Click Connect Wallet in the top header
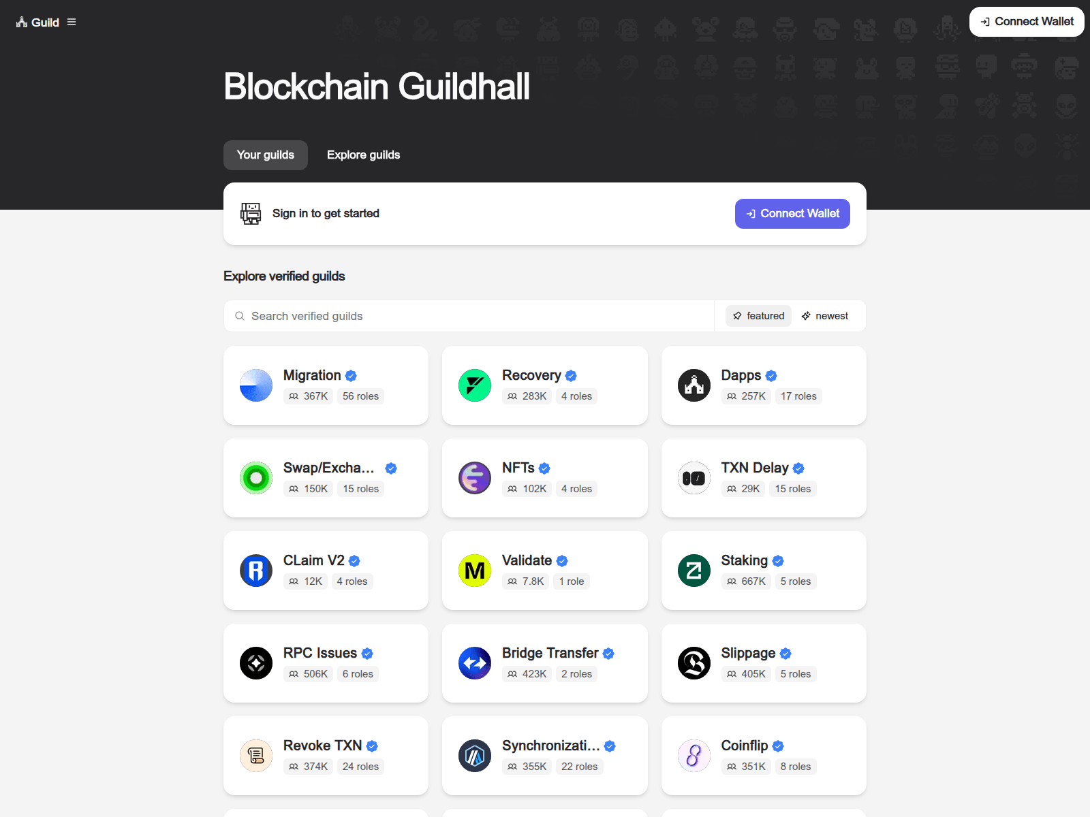 point(1027,22)
